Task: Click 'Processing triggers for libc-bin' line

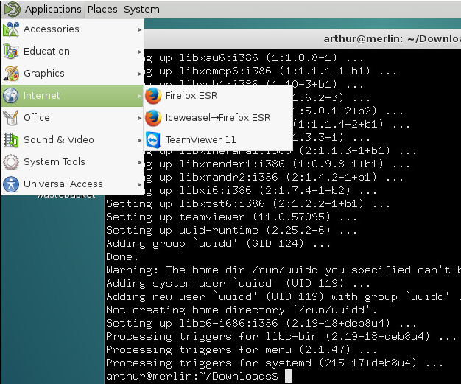Action: [x=281, y=336]
